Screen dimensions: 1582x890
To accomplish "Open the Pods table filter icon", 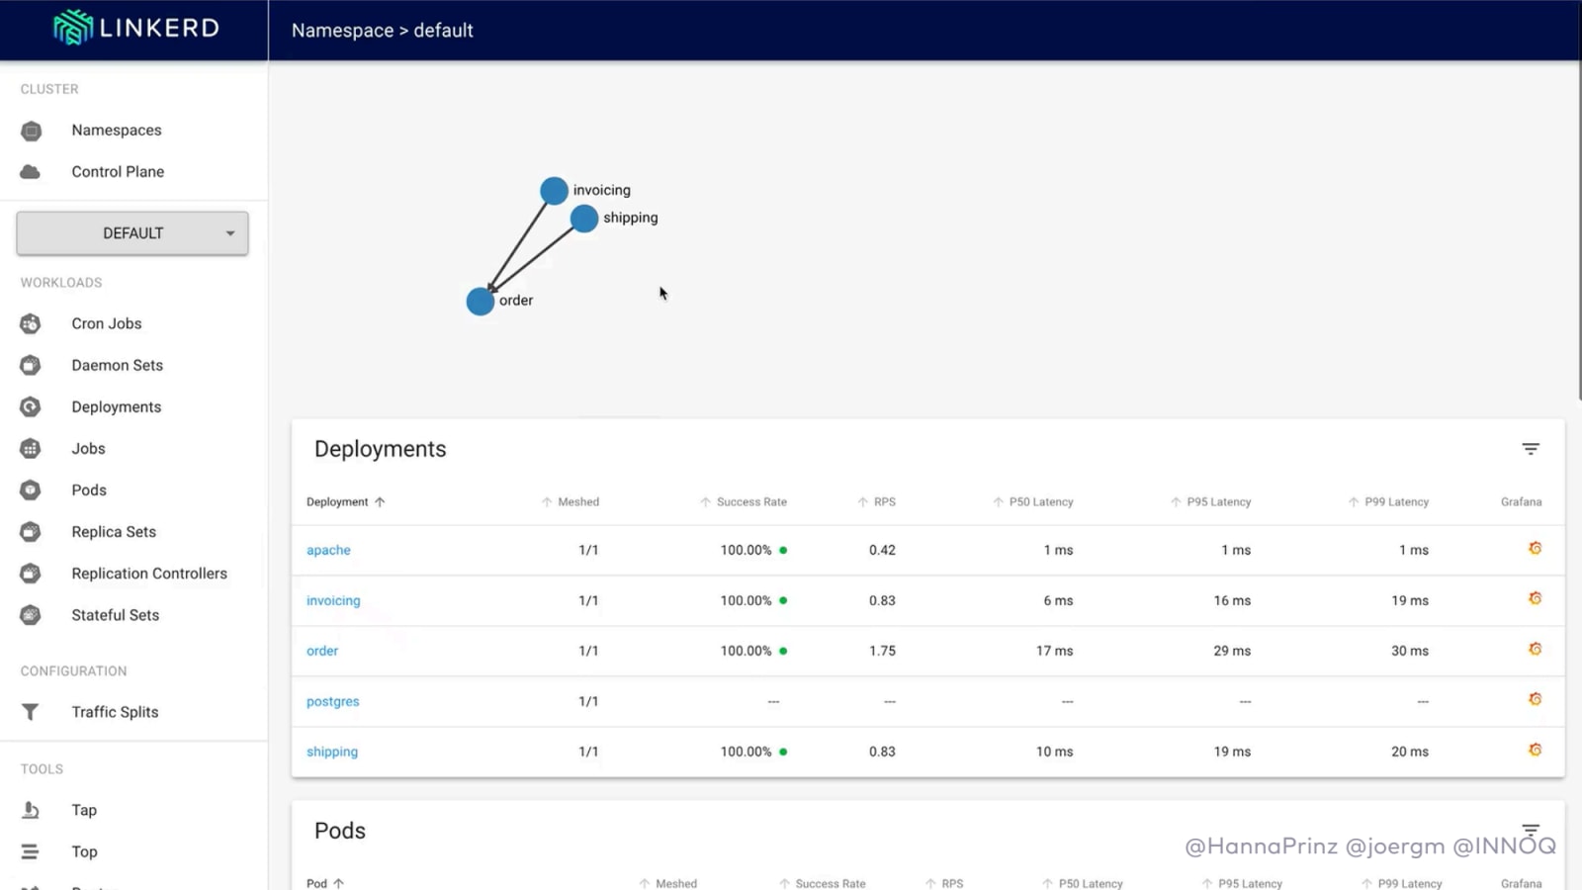I will click(x=1531, y=830).
